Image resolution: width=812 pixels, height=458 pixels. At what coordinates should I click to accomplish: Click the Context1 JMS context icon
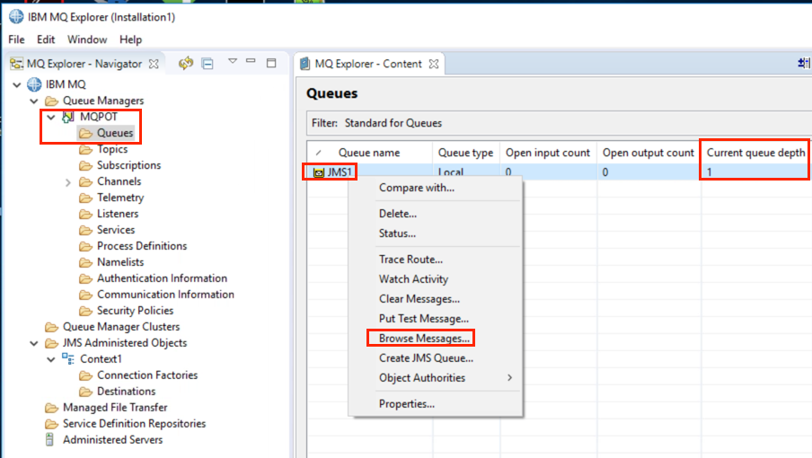[x=68, y=358]
